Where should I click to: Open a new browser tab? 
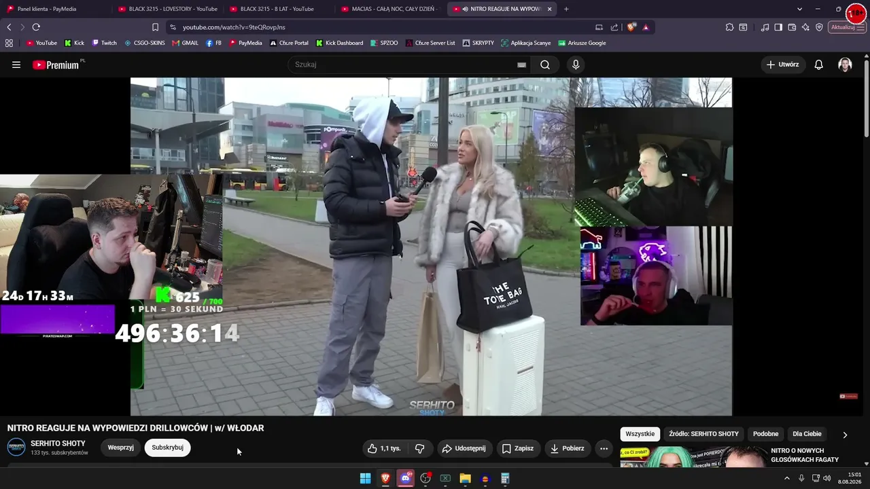click(566, 9)
